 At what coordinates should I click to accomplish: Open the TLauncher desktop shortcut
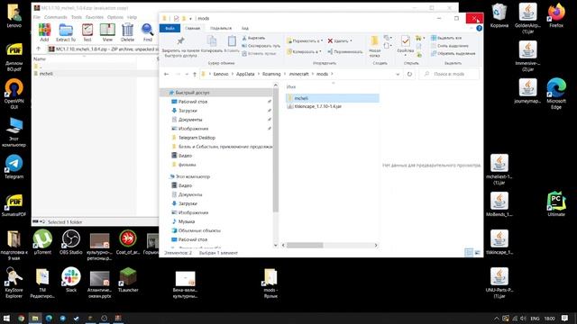tap(128, 280)
